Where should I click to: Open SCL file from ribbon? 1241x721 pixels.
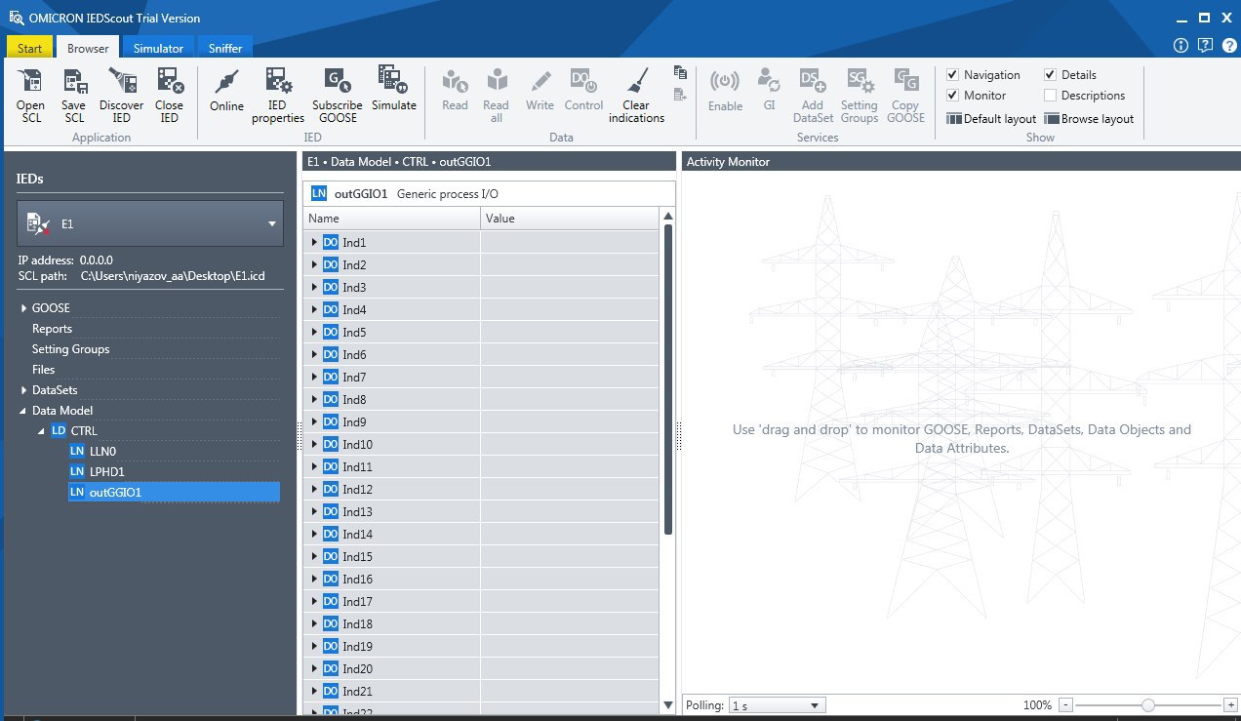tap(30, 95)
